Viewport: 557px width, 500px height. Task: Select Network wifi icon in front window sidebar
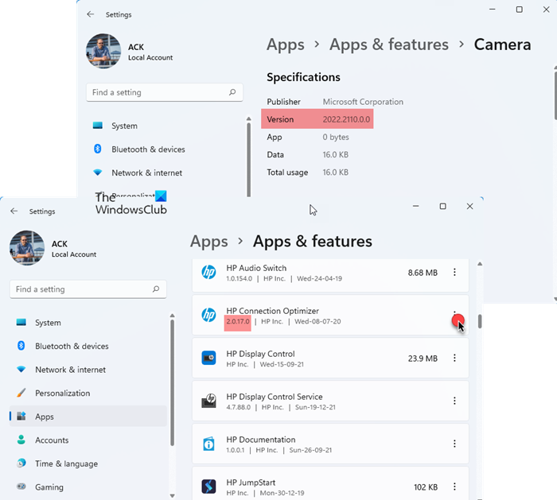pyautogui.click(x=21, y=370)
